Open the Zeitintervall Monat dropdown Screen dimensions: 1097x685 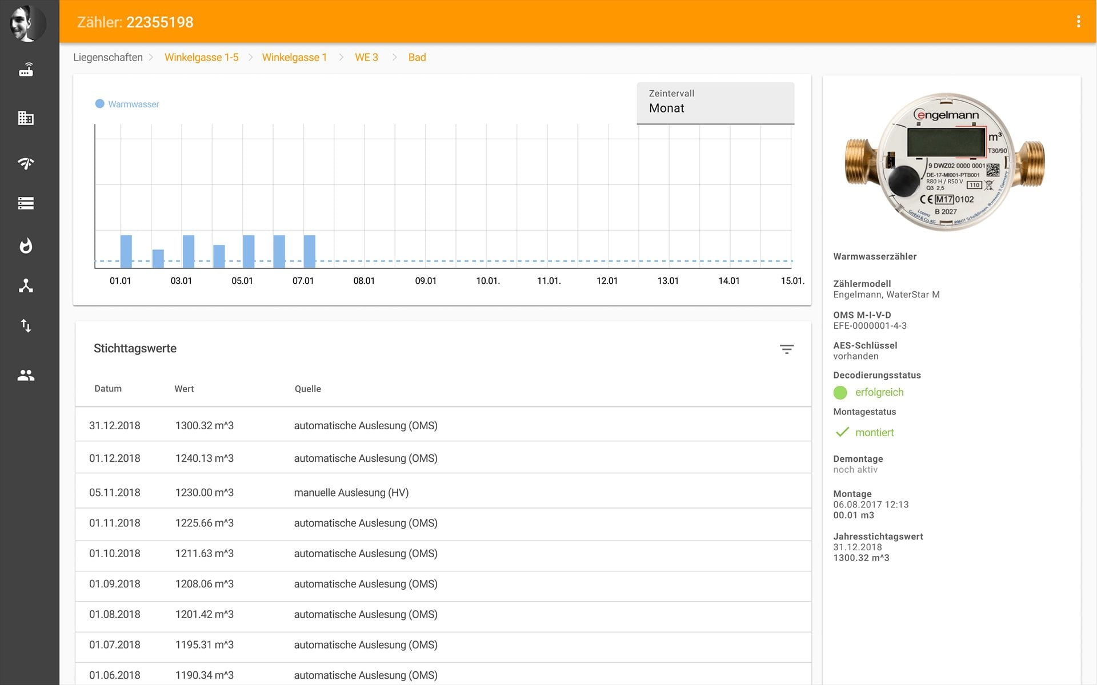tap(715, 103)
